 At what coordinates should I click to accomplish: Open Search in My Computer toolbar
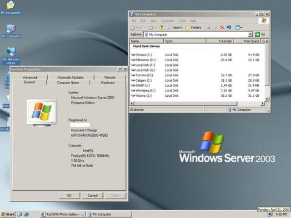click(175, 28)
